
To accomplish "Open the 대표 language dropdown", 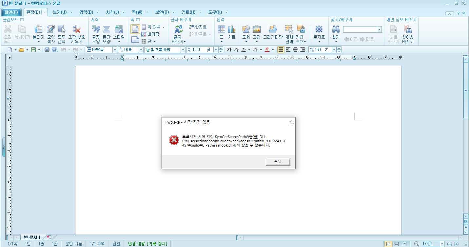I will click(141, 50).
